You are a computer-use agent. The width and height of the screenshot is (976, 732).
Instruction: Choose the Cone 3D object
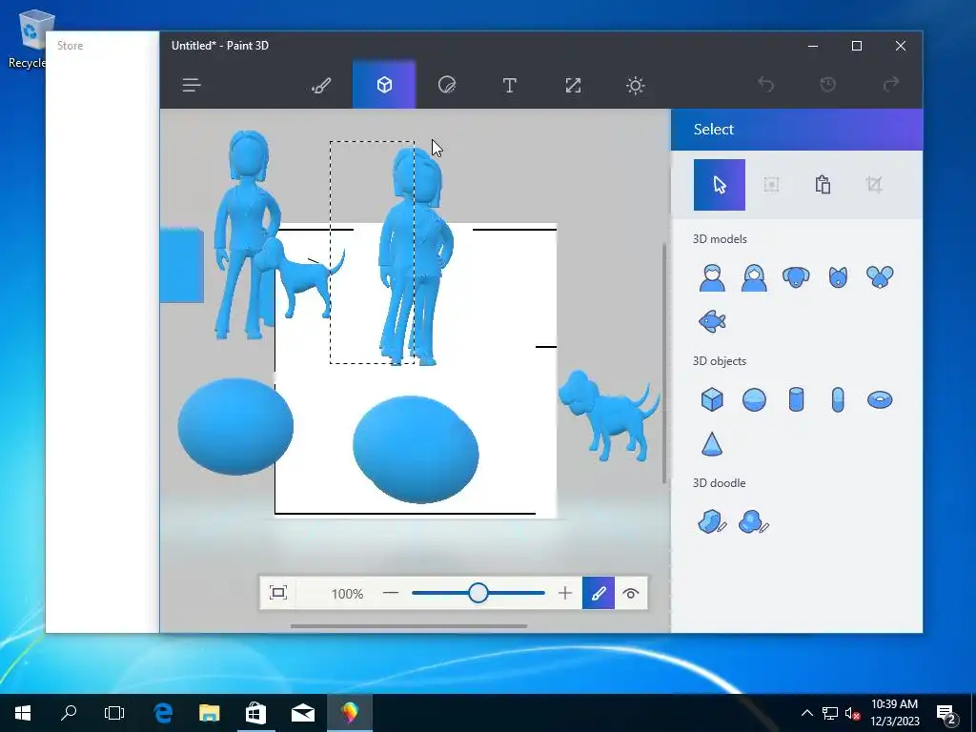pyautogui.click(x=712, y=444)
